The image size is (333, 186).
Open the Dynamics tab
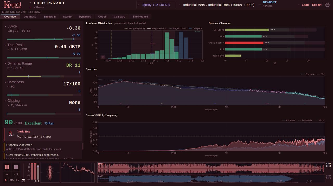[85, 17]
